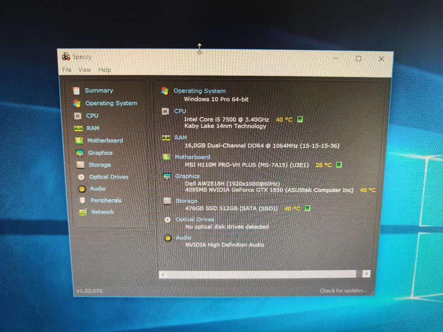
Task: Click Windows 10 Pro 64-bit text
Action: point(217,99)
